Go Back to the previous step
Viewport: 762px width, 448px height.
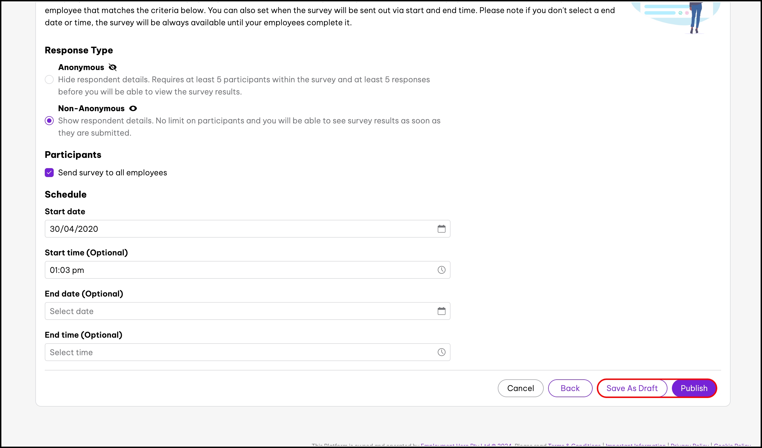pyautogui.click(x=570, y=388)
